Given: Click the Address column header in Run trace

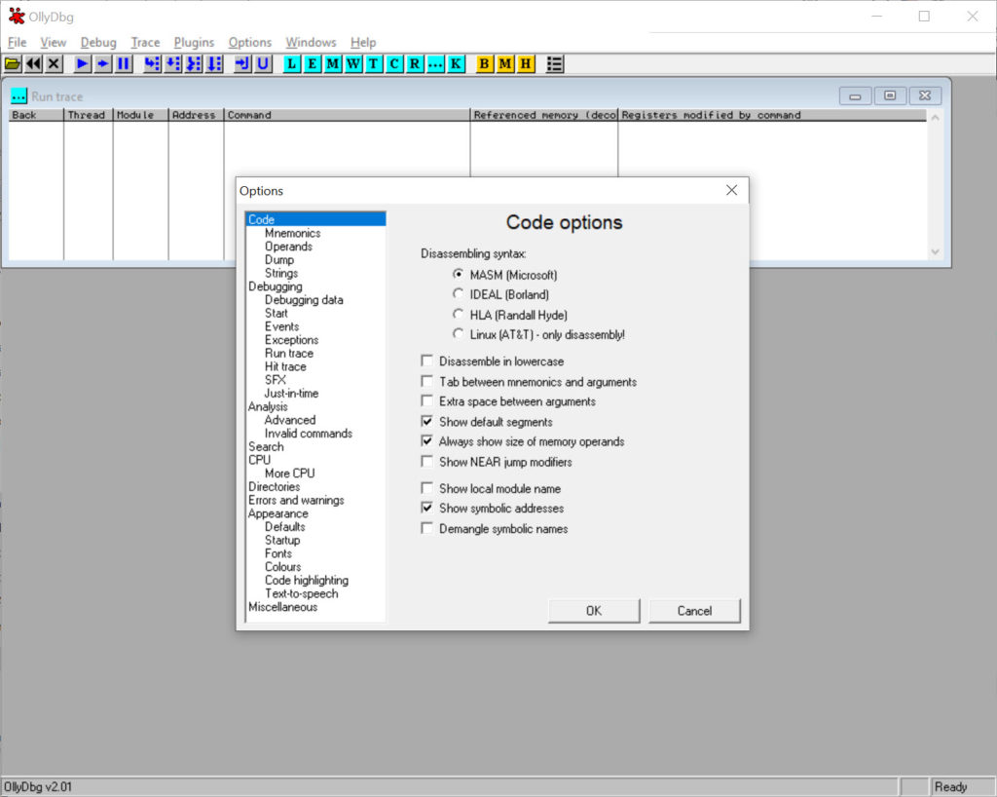Looking at the screenshot, I should pyautogui.click(x=196, y=115).
